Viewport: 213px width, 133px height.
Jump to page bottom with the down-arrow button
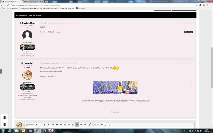[x=4, y=124]
